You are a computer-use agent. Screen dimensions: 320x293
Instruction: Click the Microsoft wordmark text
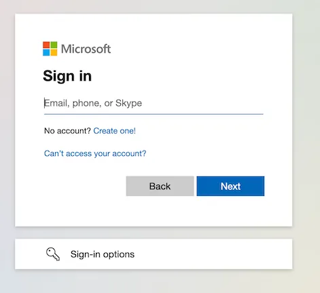86,49
